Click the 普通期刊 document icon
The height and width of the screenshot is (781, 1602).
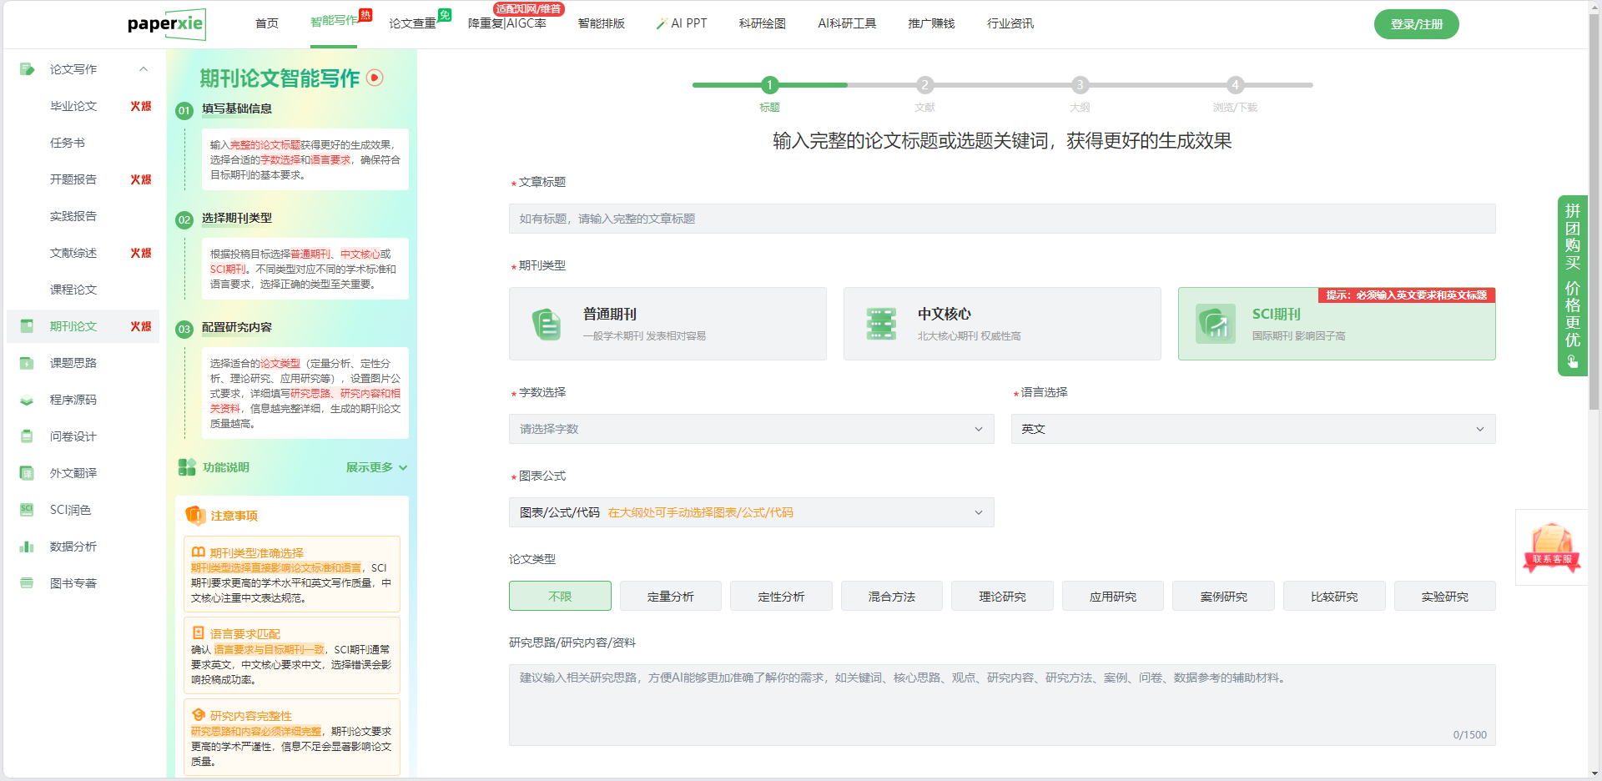click(x=547, y=324)
